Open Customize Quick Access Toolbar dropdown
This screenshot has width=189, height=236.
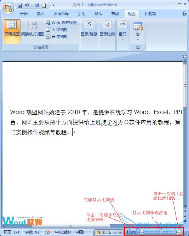tap(53, 5)
